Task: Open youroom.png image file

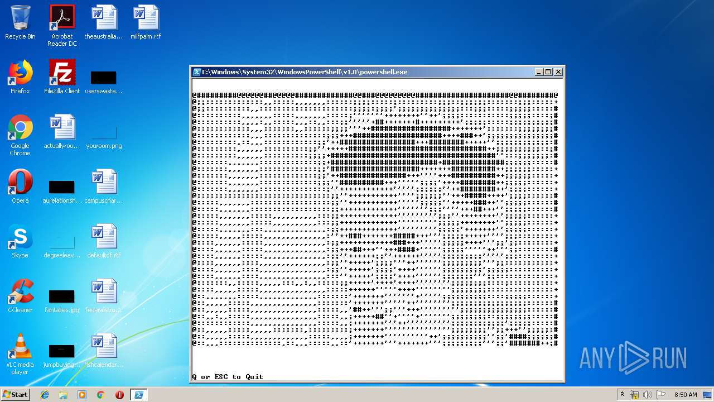Action: (x=104, y=137)
